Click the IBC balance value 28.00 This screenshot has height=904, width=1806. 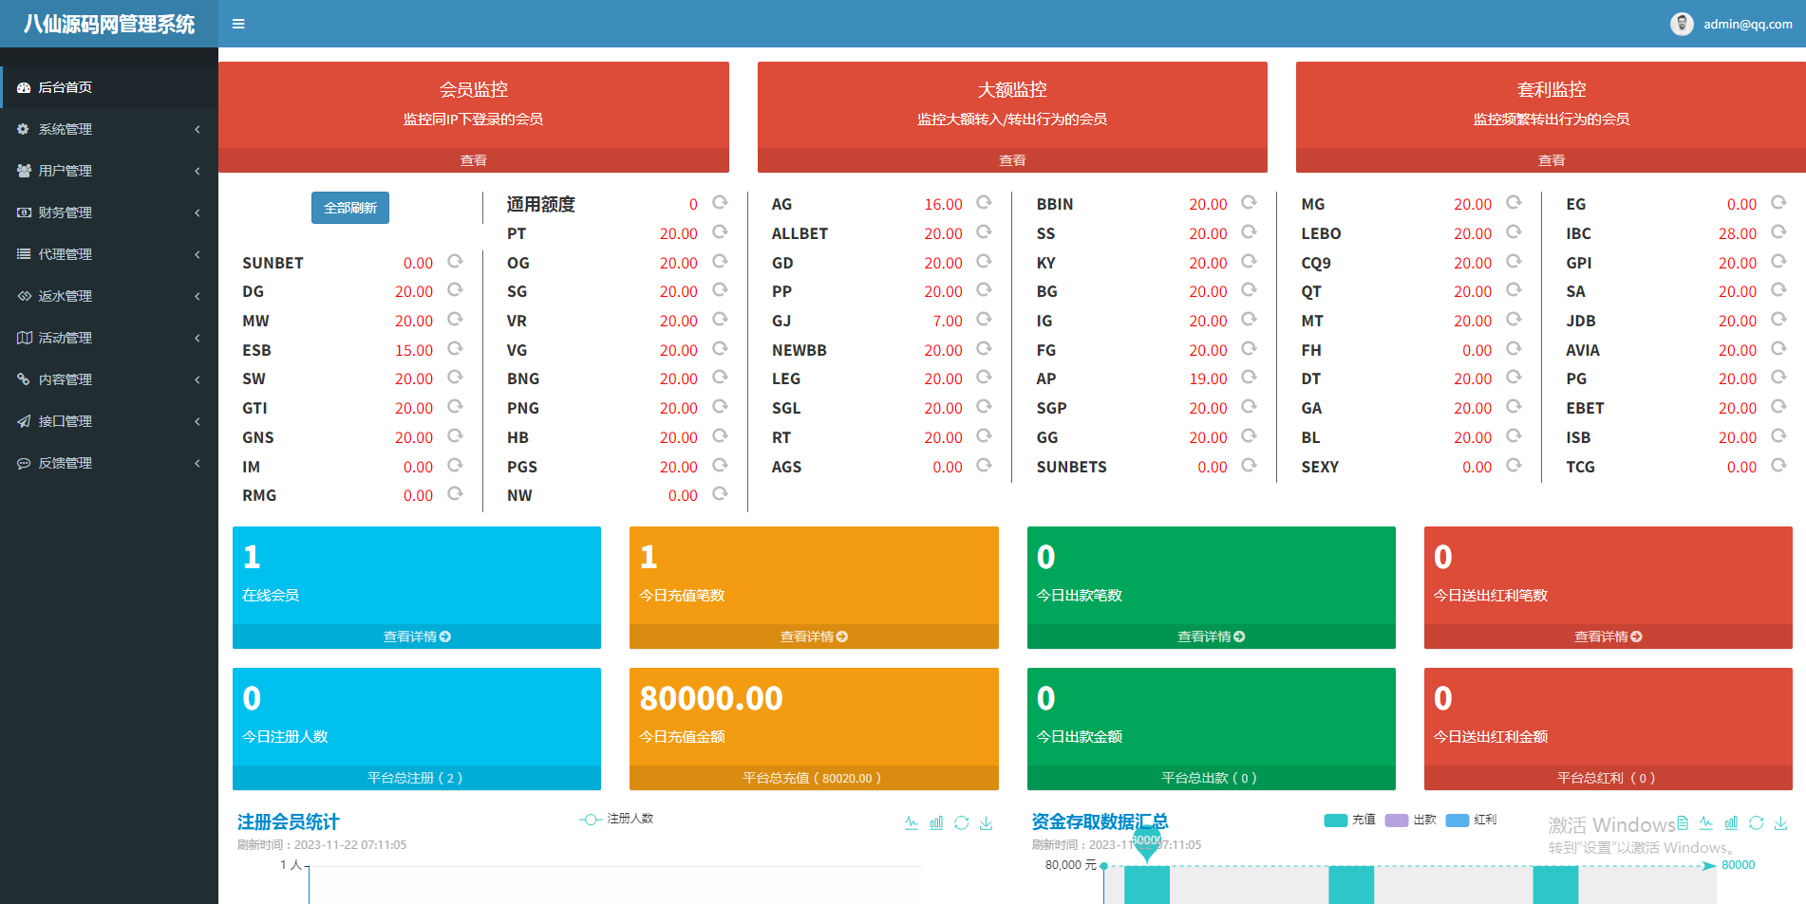1738,233
